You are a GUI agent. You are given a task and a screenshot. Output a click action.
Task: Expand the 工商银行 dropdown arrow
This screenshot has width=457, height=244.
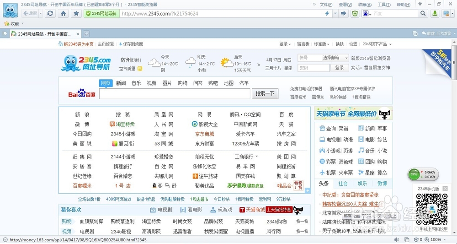point(257,157)
